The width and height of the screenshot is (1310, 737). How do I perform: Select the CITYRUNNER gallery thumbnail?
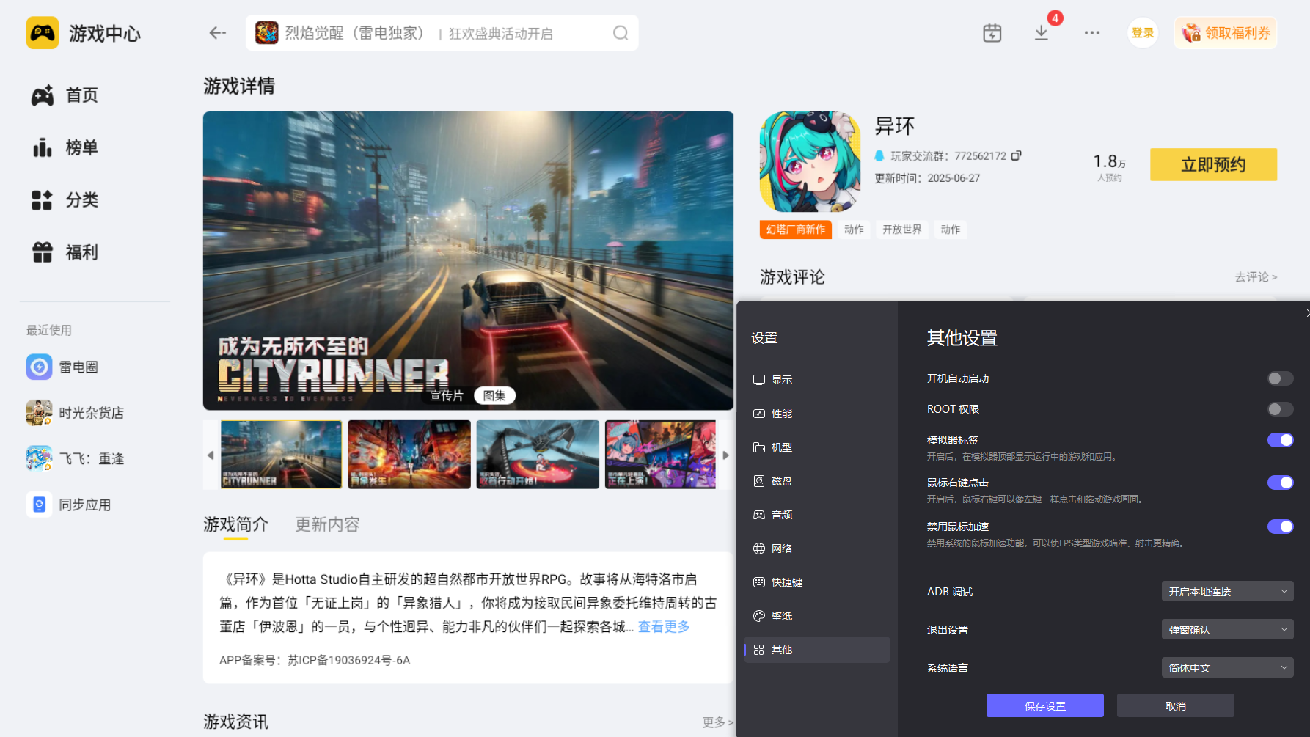click(281, 454)
